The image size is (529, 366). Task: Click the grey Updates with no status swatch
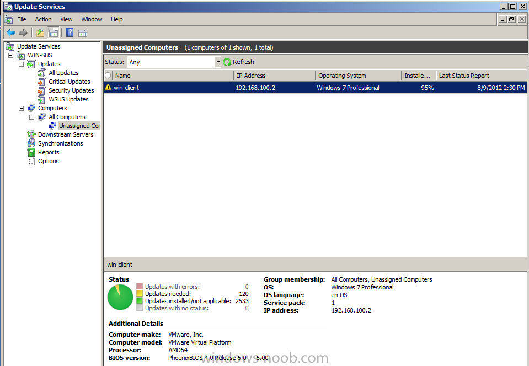pos(140,308)
